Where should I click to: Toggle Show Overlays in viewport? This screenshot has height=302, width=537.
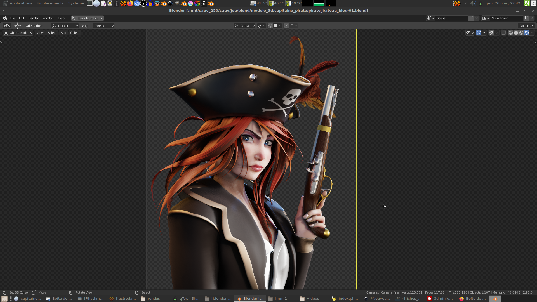(491, 33)
